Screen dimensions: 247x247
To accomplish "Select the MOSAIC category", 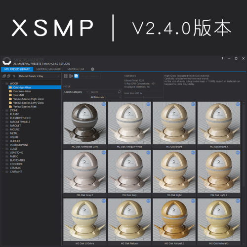I will click(x=15, y=129).
